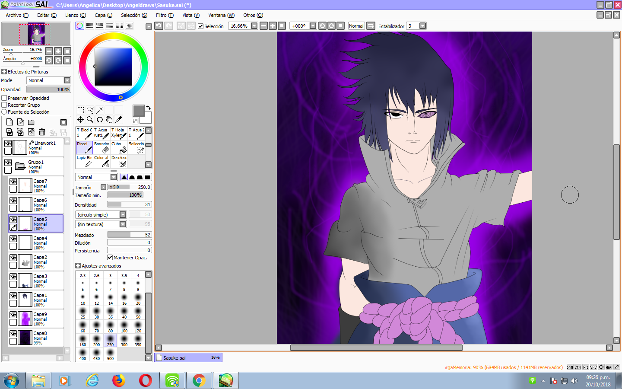Screen dimensions: 622x389
Task: Open the zoom percentage dropdown
Action: pos(254,26)
